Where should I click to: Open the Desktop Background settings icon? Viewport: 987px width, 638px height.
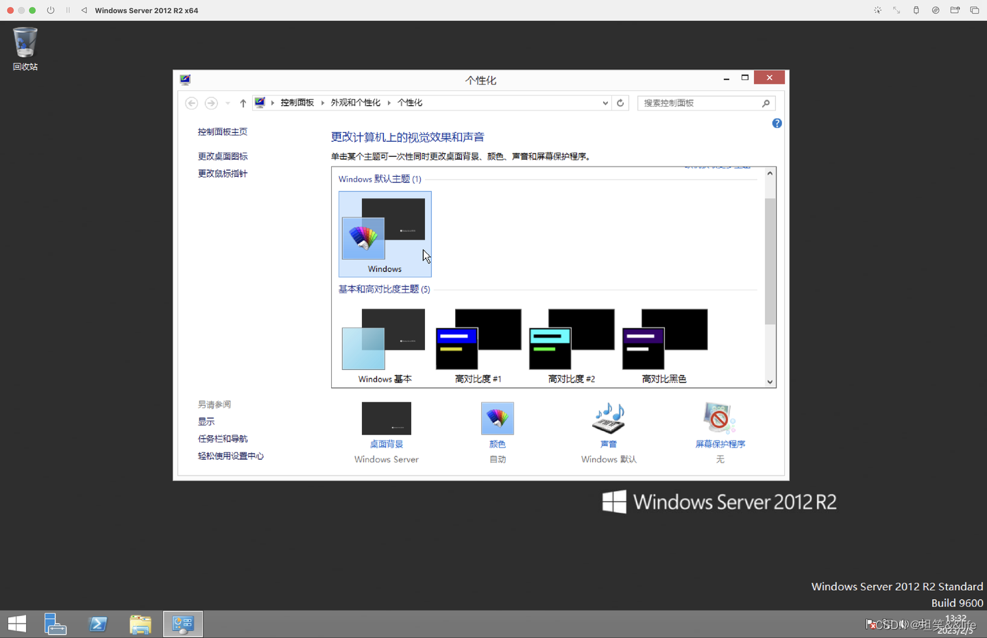click(386, 418)
